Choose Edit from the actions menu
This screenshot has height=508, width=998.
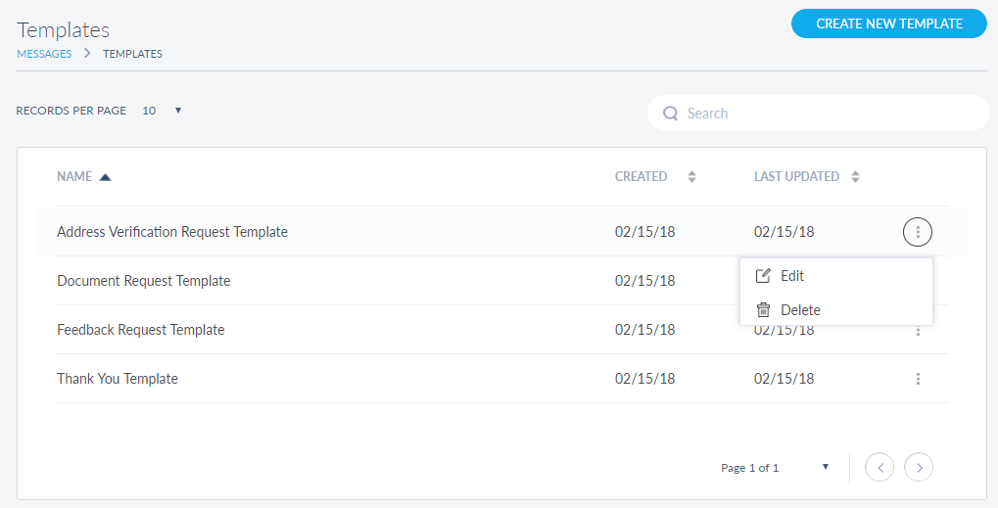click(792, 276)
